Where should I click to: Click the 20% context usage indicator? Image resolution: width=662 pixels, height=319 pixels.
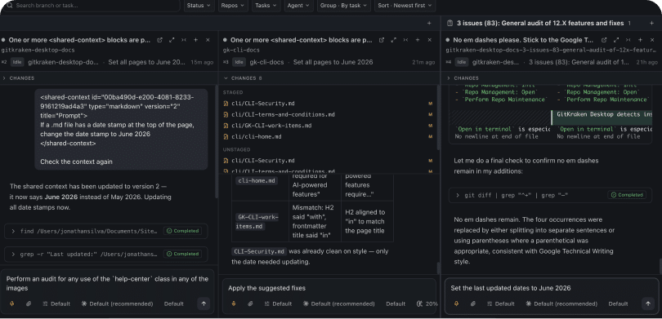coord(427,303)
